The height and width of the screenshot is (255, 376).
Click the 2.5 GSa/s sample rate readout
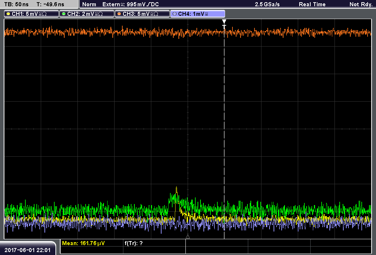pos(267,4)
